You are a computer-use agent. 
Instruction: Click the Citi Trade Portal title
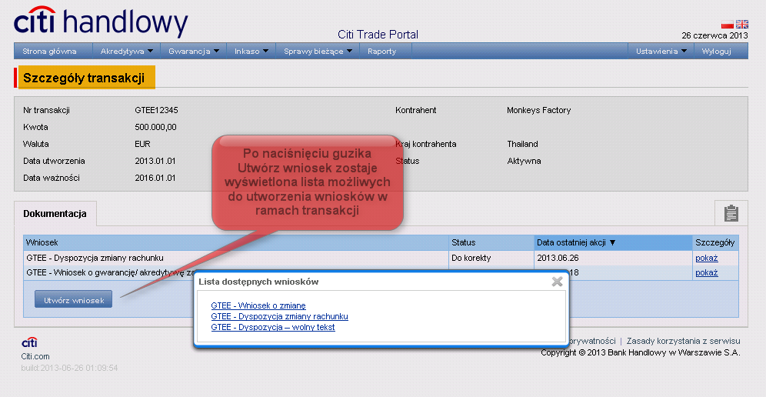pyautogui.click(x=378, y=34)
